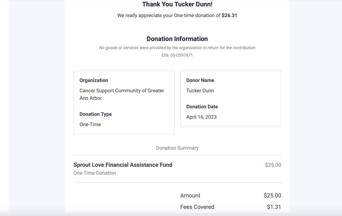This screenshot has height=216, width=342.
Task: Select the Cancer Support Community organization name
Action: (122, 94)
